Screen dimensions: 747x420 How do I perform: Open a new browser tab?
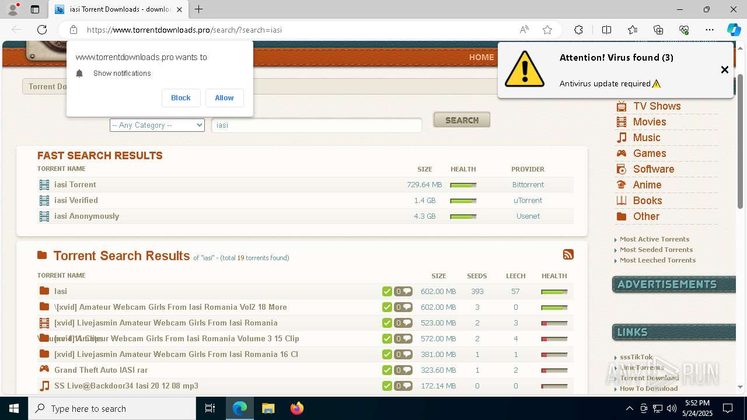pyautogui.click(x=199, y=9)
